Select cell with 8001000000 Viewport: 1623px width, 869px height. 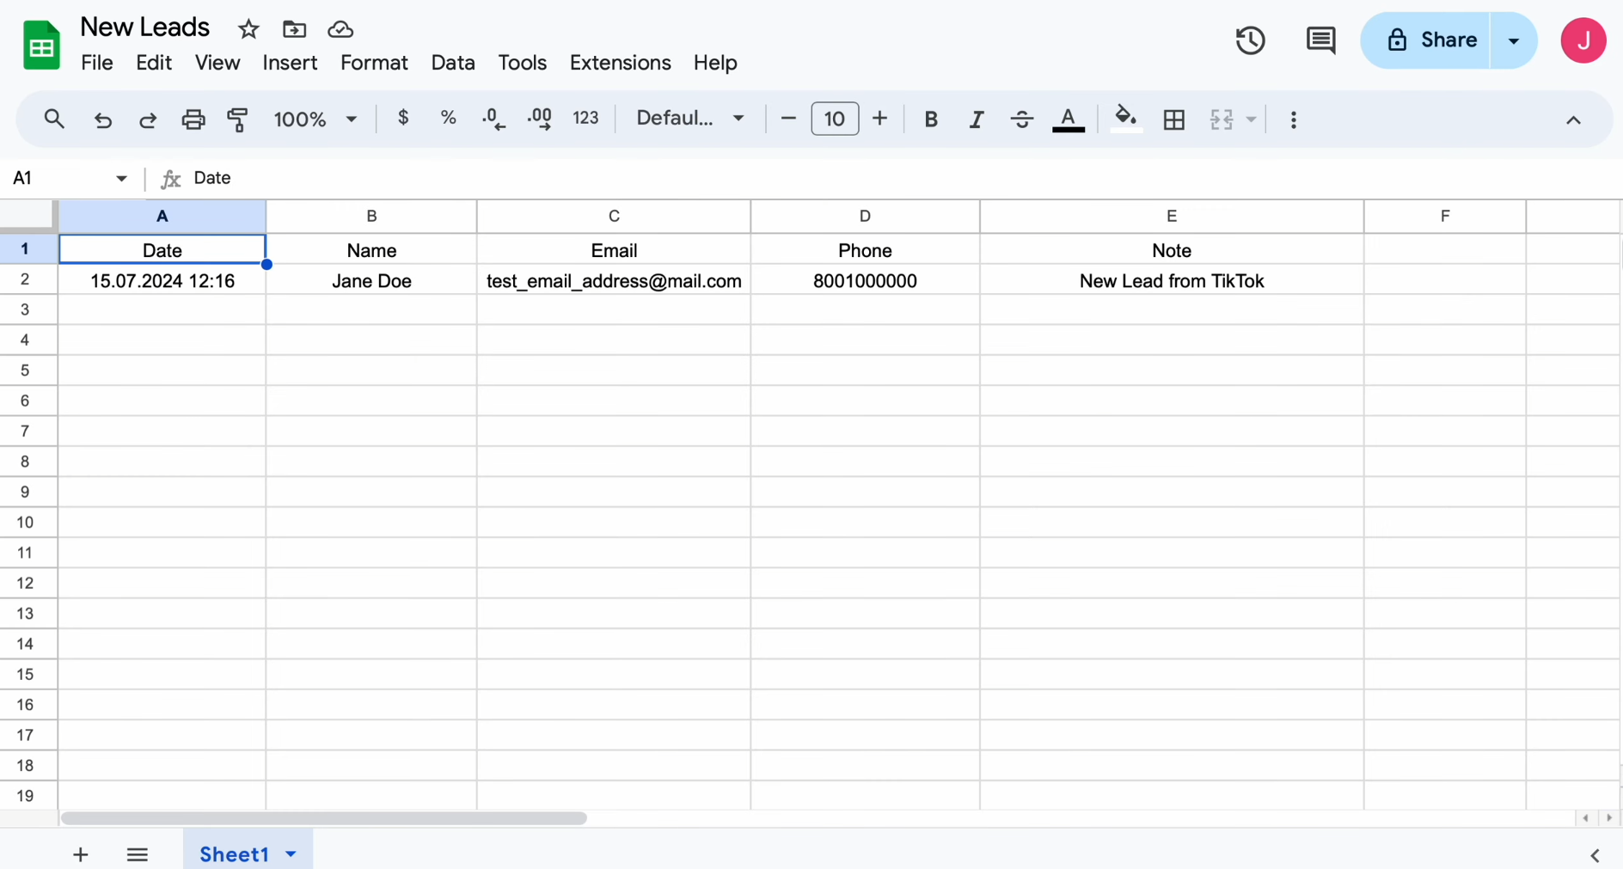pos(865,280)
